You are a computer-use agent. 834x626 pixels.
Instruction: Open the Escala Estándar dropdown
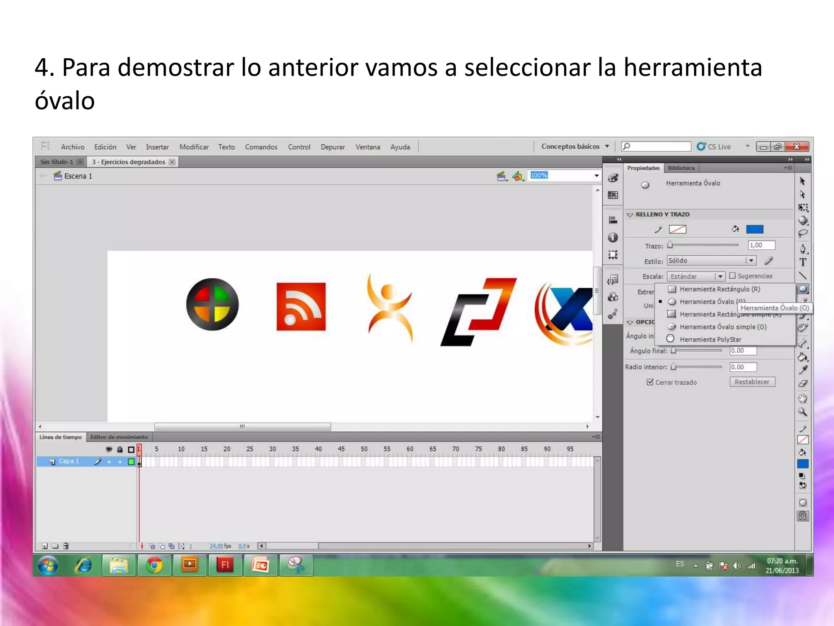(x=696, y=276)
